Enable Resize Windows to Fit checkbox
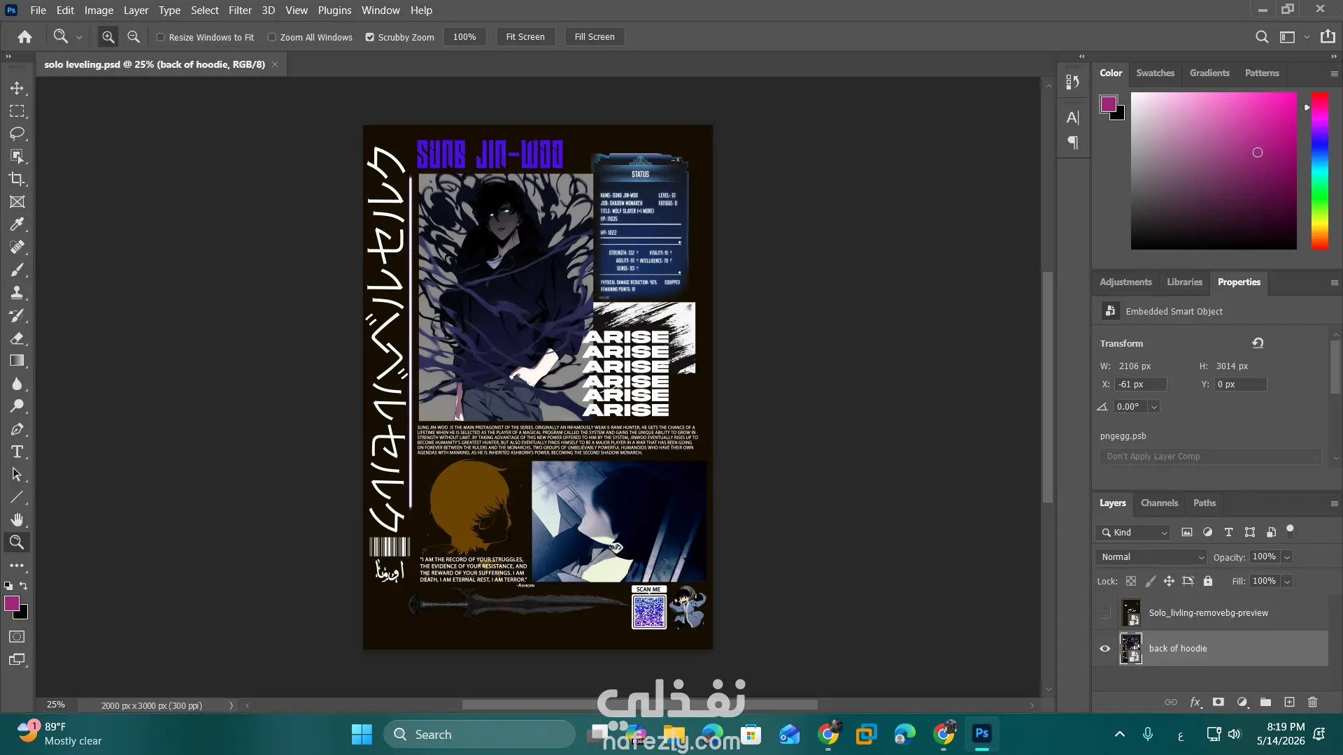 pyautogui.click(x=160, y=37)
